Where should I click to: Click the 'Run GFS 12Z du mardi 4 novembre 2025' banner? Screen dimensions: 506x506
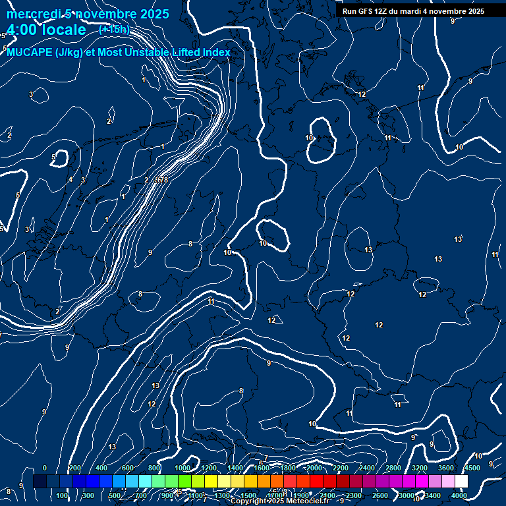point(413,11)
